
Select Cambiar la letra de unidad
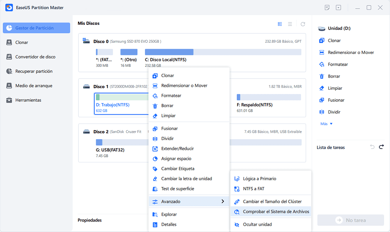(189, 179)
